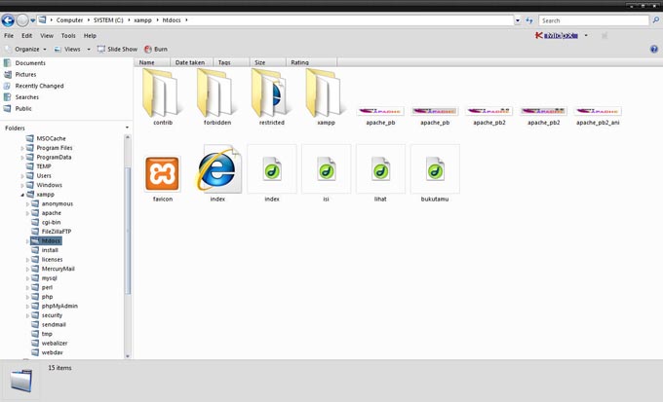Sort by the Name column header

[x=153, y=62]
